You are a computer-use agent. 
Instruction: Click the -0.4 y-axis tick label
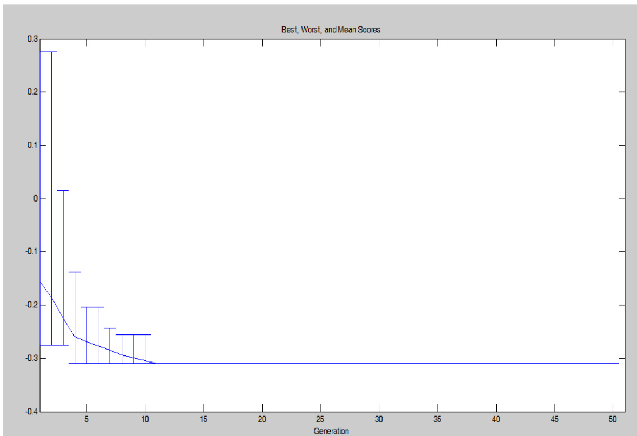point(30,412)
